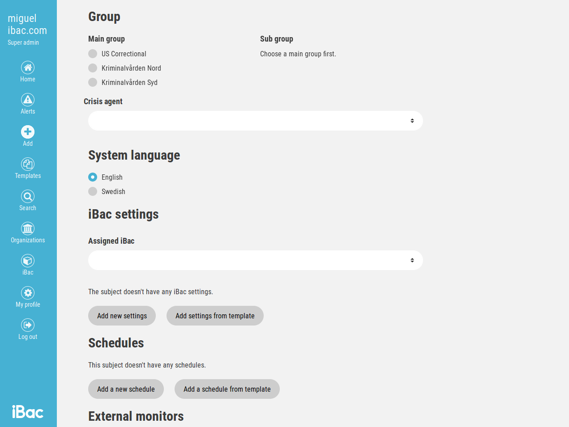This screenshot has height=427, width=569.
Task: Open the Organizations building icon
Action: coord(28,228)
